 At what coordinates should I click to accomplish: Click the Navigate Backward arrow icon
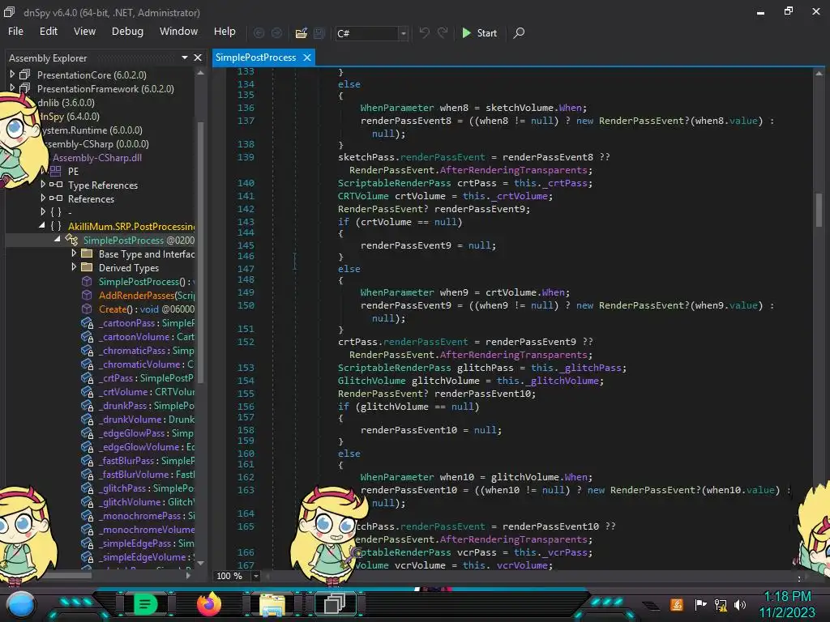pyautogui.click(x=259, y=32)
